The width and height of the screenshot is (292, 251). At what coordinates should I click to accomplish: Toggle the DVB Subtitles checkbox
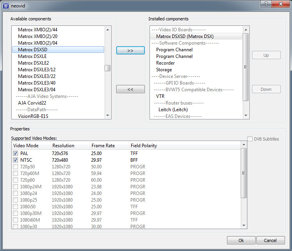[250, 139]
